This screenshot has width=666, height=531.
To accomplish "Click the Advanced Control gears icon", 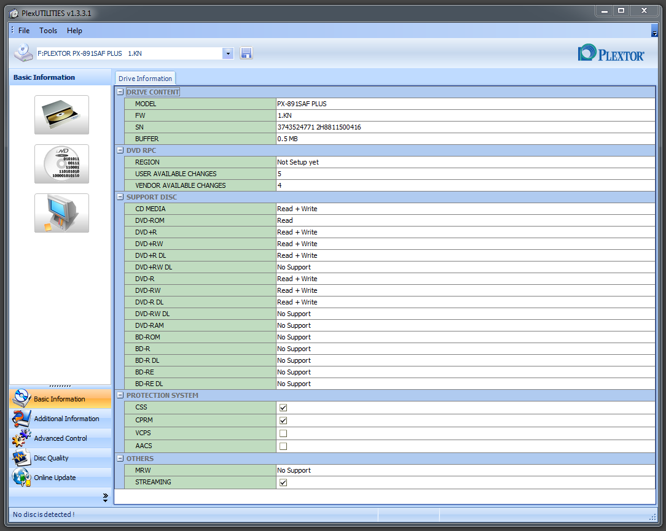I will [22, 438].
